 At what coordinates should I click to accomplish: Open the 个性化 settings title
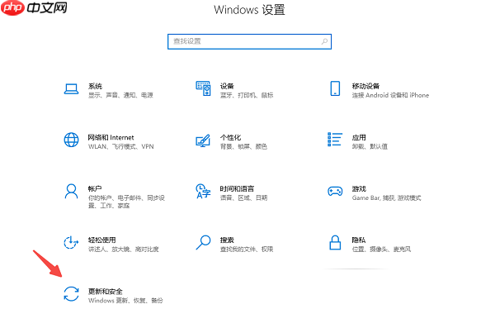click(230, 138)
